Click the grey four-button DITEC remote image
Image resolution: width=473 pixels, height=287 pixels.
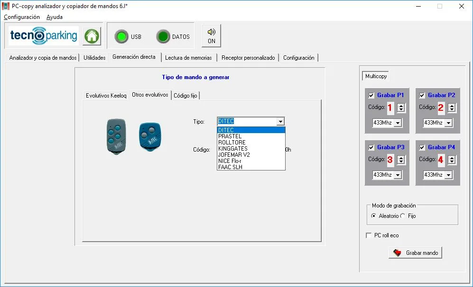(116, 136)
